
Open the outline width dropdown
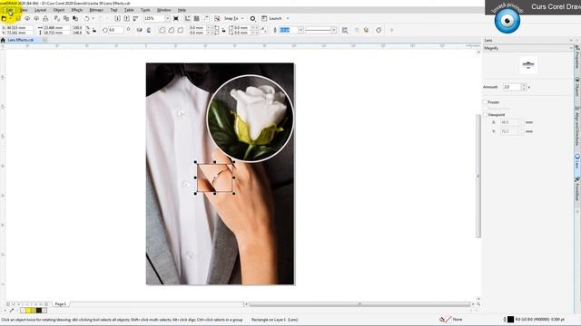click(300, 30)
